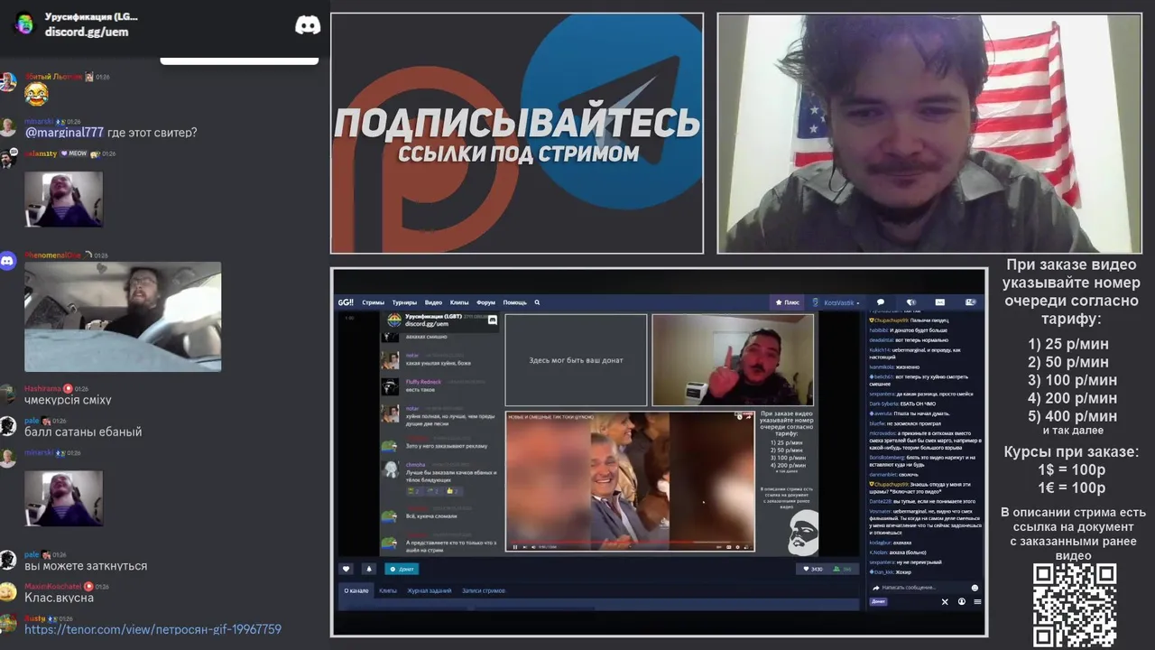Open the second minarski gif thumbnail

coord(63,498)
